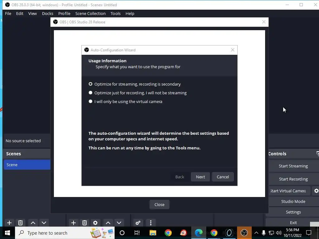The width and height of the screenshot is (319, 239).
Task: Select virtual camera only option
Action: (125, 102)
